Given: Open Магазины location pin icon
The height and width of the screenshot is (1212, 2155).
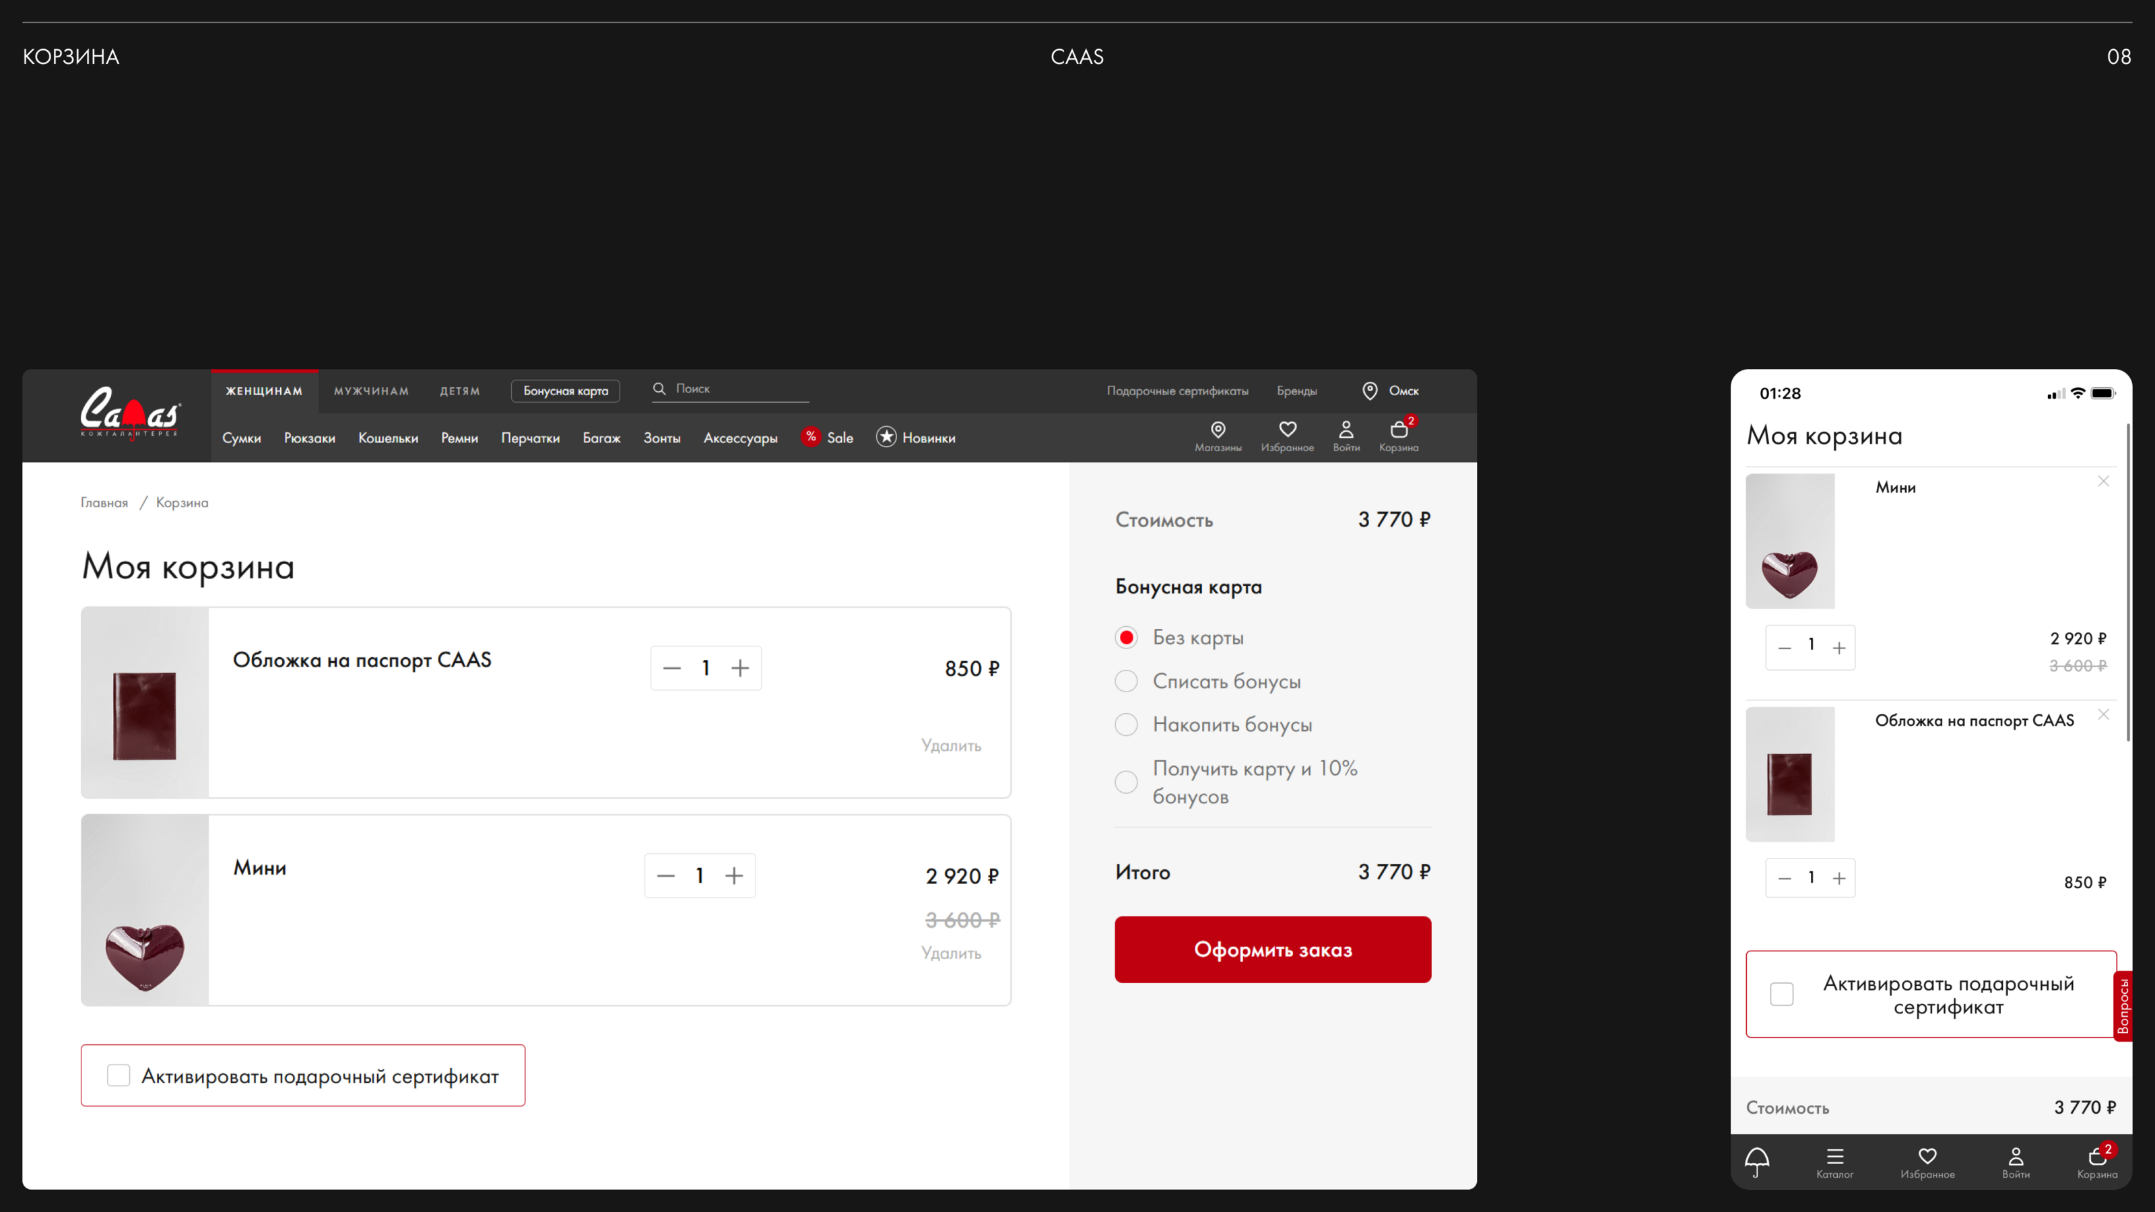Looking at the screenshot, I should pyautogui.click(x=1218, y=430).
